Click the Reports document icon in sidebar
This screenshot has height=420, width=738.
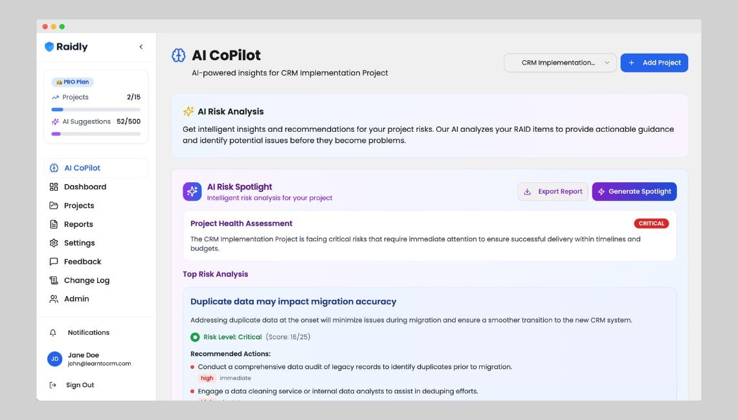point(54,224)
